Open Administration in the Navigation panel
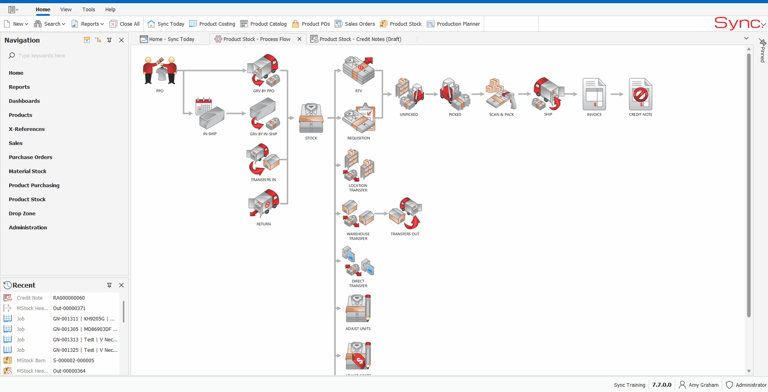 pos(28,227)
